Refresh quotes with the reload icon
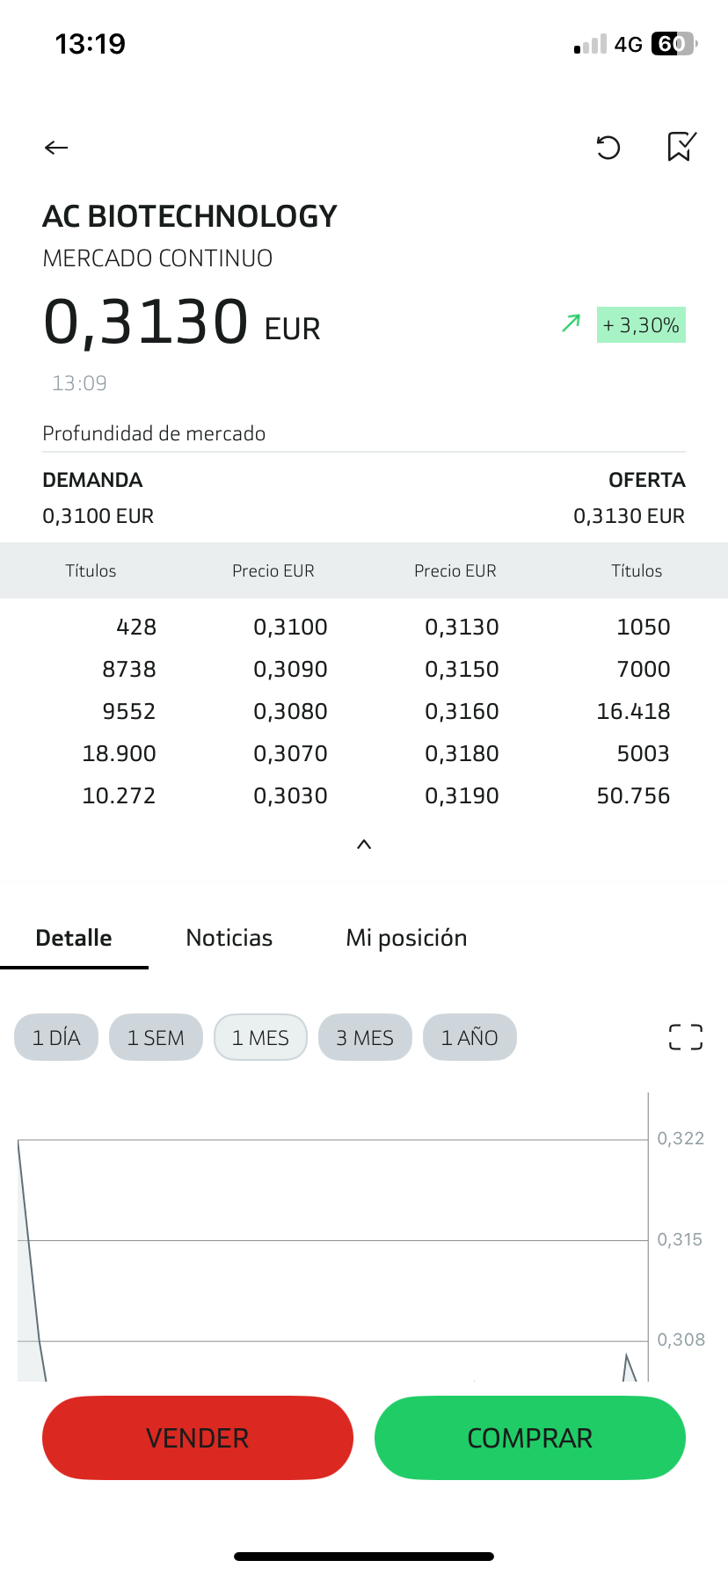The height and width of the screenshot is (1575, 728). pyautogui.click(x=608, y=148)
